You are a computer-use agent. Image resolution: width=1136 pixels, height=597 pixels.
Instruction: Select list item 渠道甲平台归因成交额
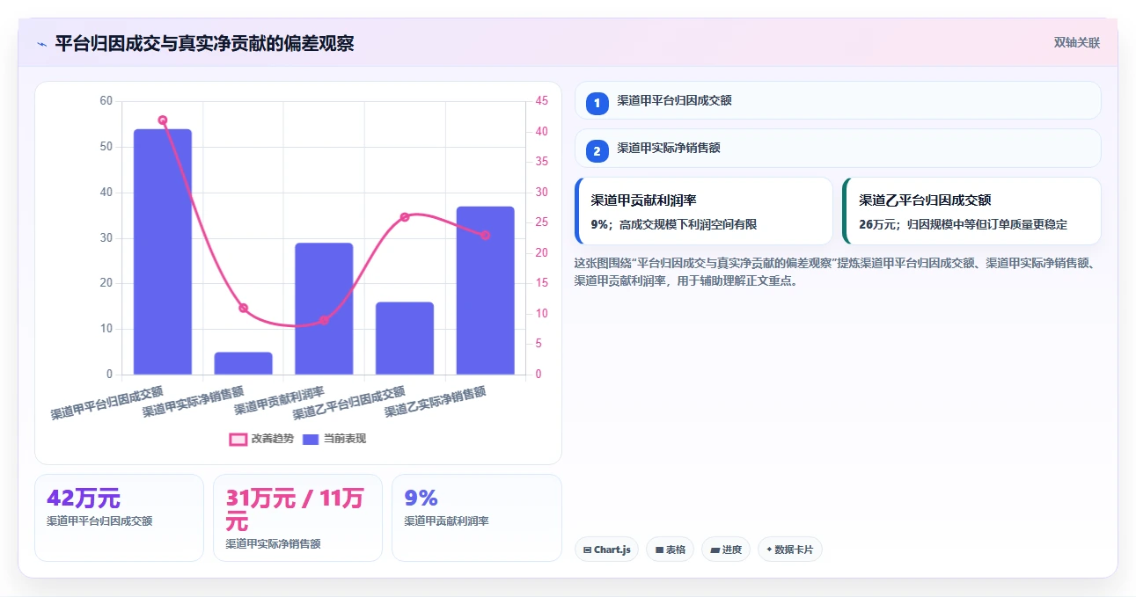tap(838, 100)
